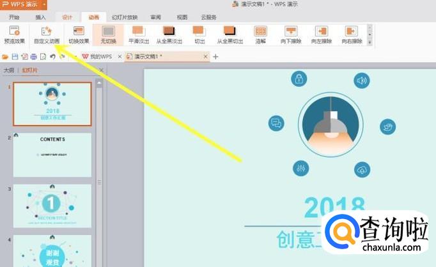Select the 无切换 no-transition effect

point(108,35)
